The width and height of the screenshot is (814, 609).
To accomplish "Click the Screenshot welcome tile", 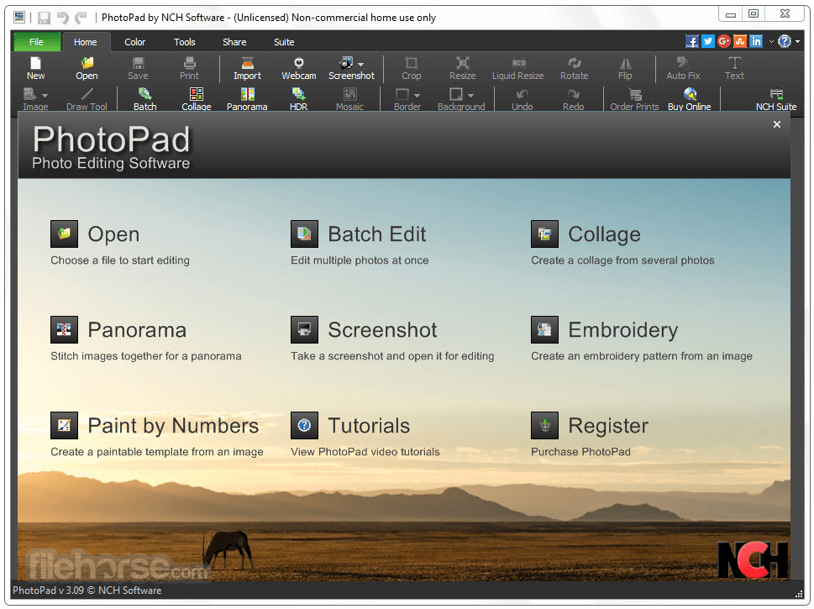I will pyautogui.click(x=392, y=339).
